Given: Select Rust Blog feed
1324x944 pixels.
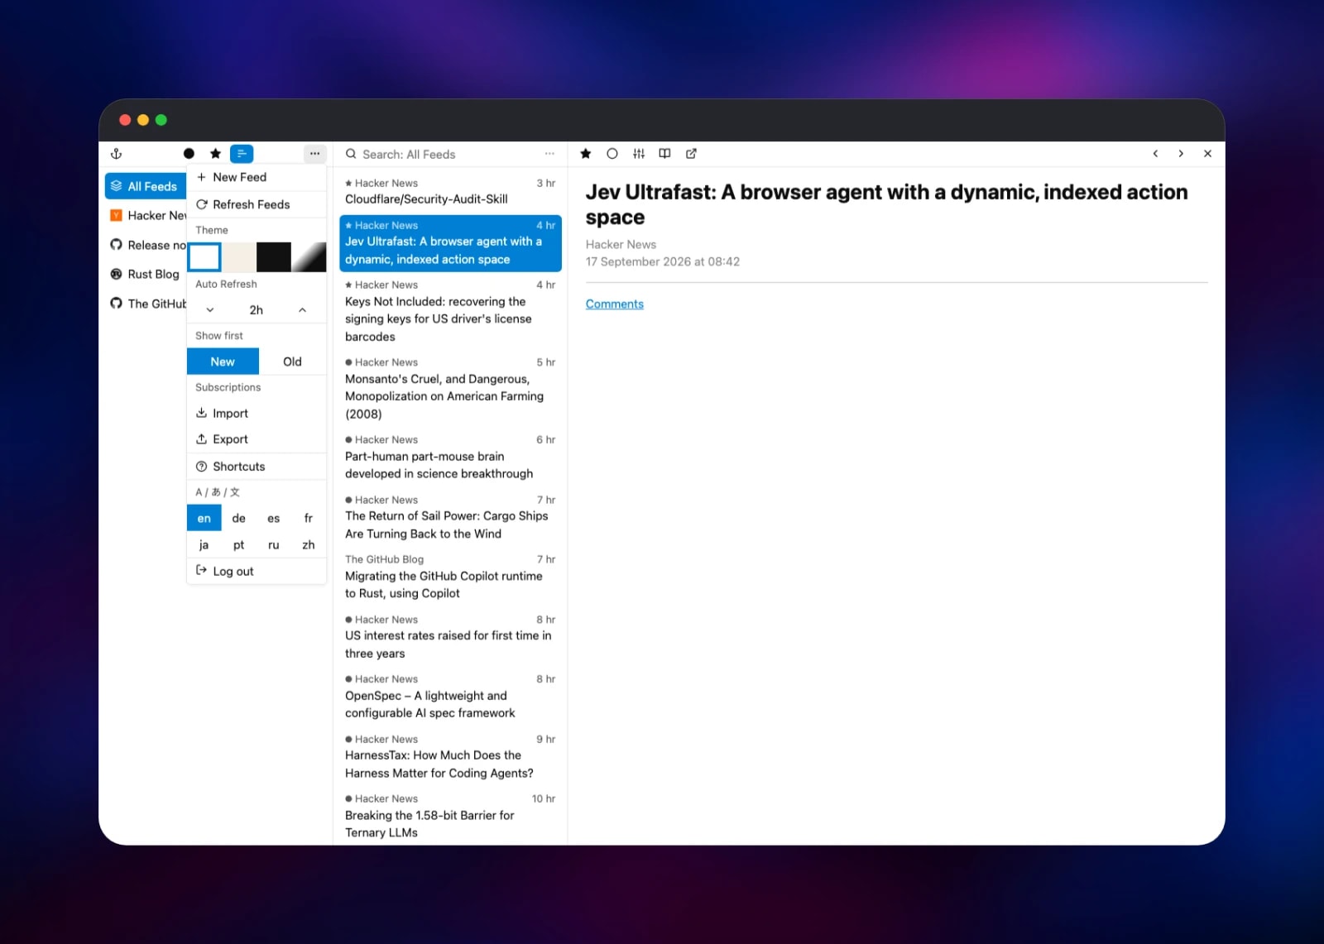Looking at the screenshot, I should tap(147, 274).
